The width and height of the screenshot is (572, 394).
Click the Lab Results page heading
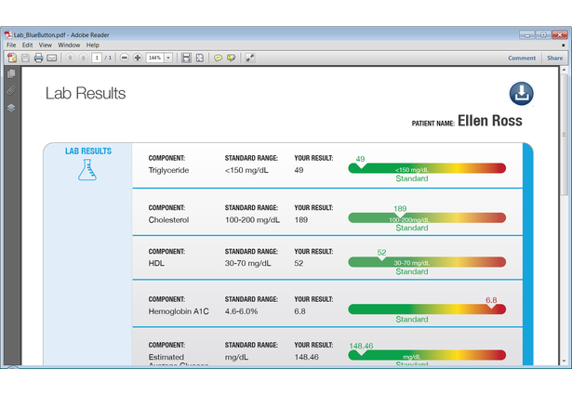tap(86, 93)
